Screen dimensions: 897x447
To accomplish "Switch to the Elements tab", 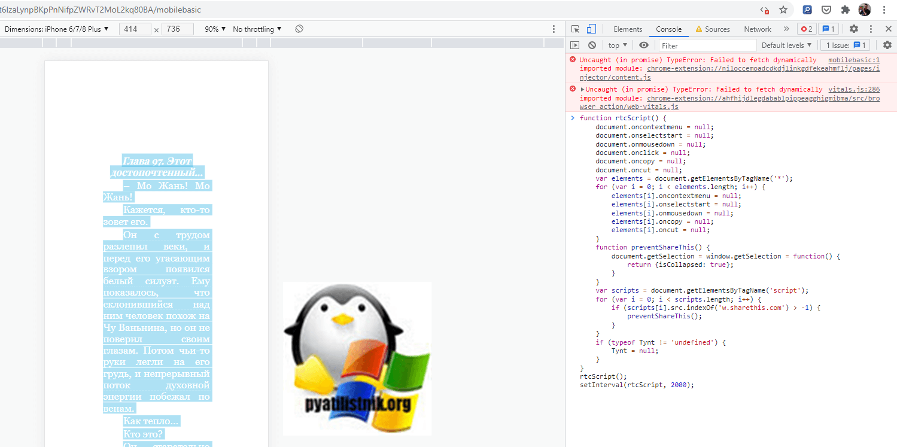I will pos(628,29).
